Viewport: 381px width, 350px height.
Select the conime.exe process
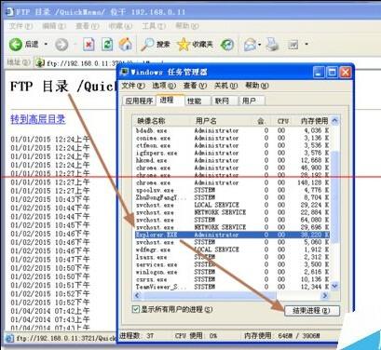(x=232, y=138)
